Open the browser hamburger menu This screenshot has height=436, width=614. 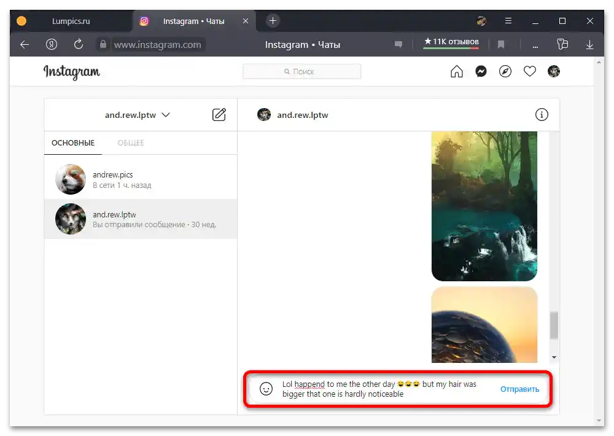click(508, 21)
